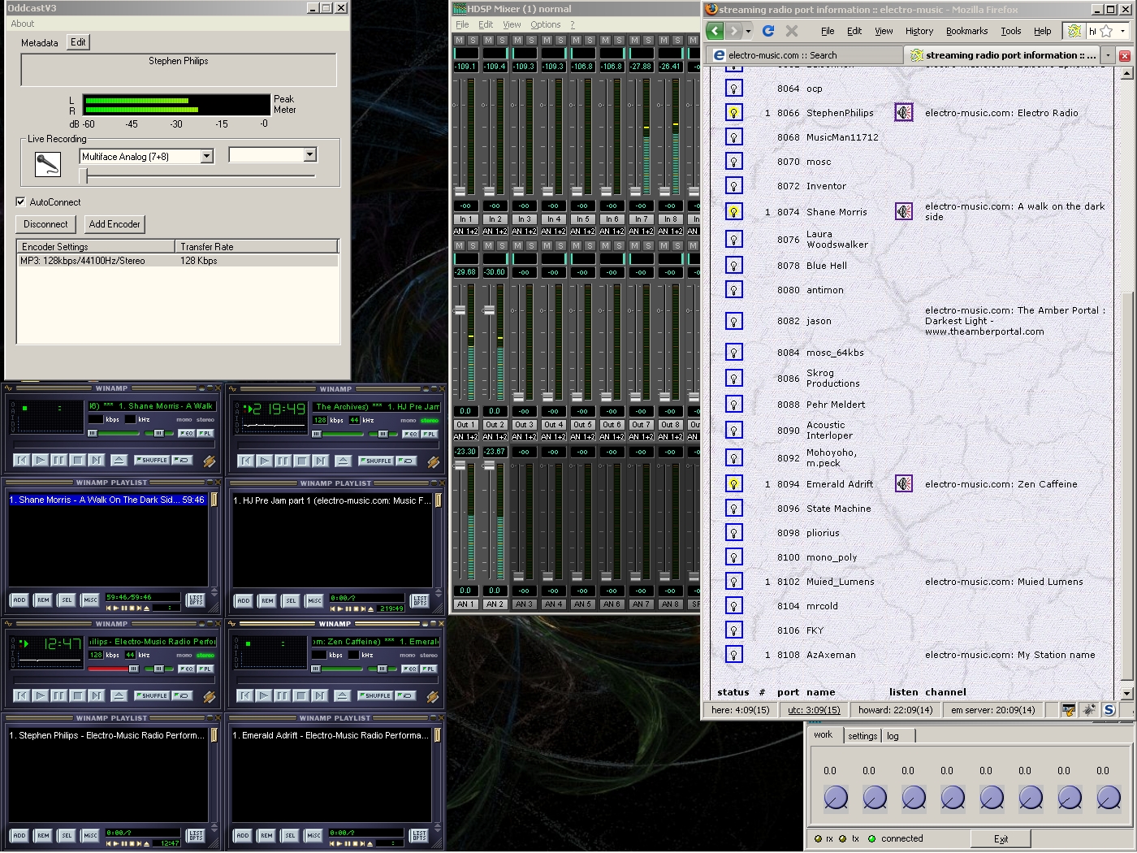Image resolution: width=1137 pixels, height=853 pixels.
Task: Toggle PL playlist button in HJ Pre Jam Winamp
Action: tap(430, 434)
